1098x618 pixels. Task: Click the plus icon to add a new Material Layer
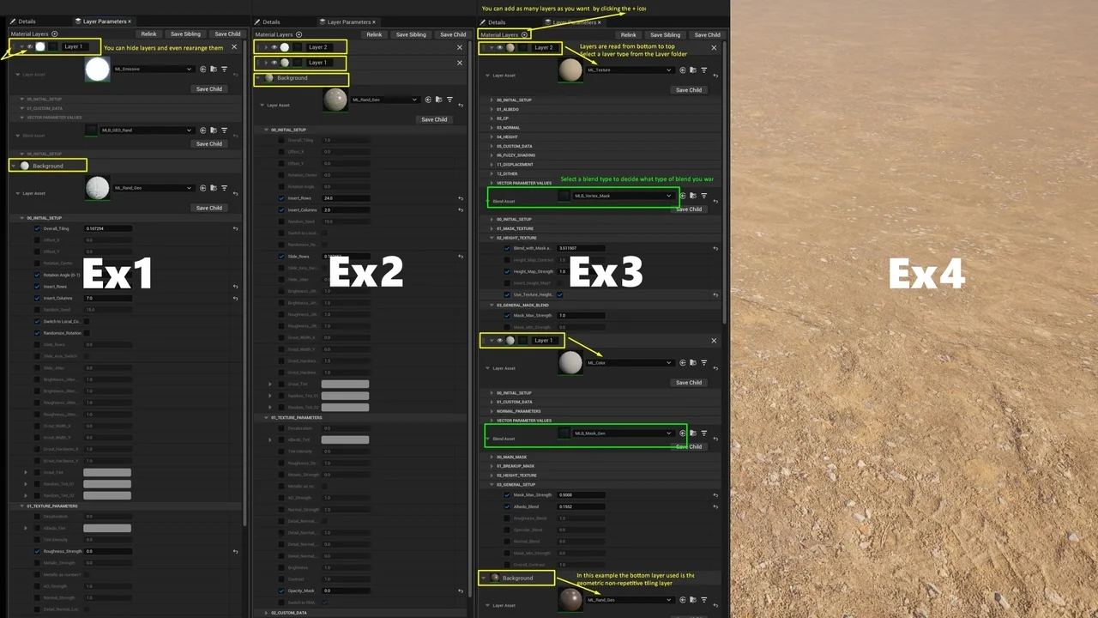[524, 35]
